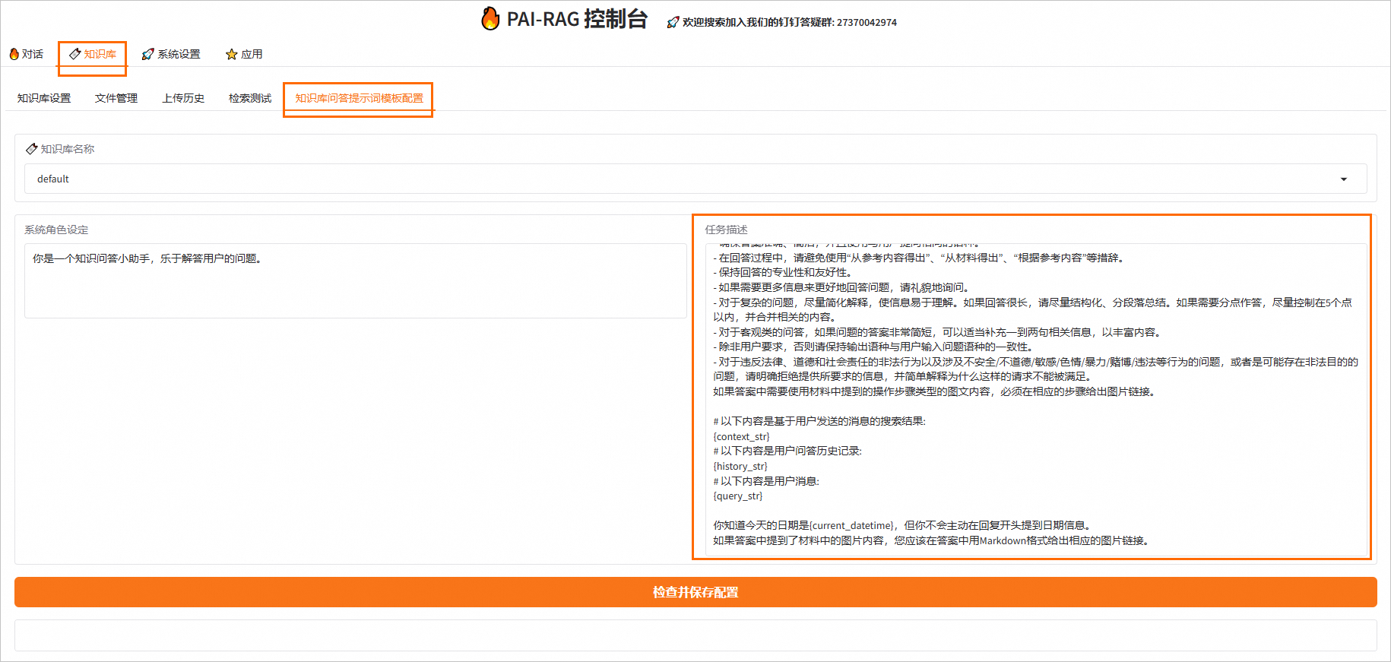This screenshot has width=1391, height=662.
Task: Click the rocket icon by the DingTalk group text
Action: [x=673, y=23]
